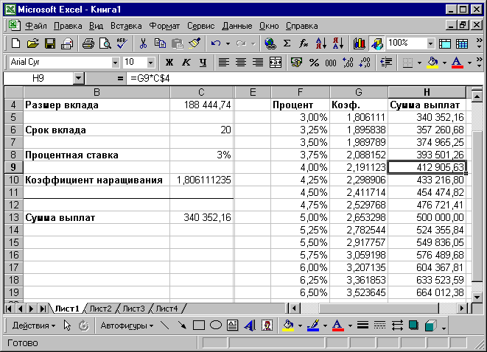Select the Oval drawing tool
This screenshot has width=487, height=352.
(x=216, y=325)
